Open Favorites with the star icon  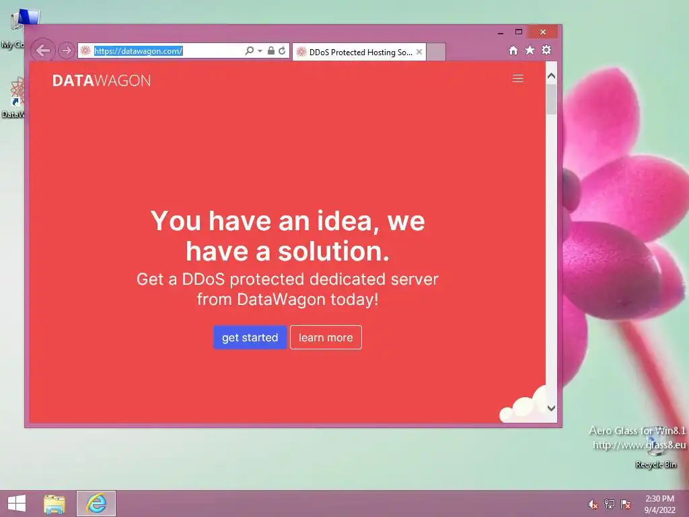(530, 50)
